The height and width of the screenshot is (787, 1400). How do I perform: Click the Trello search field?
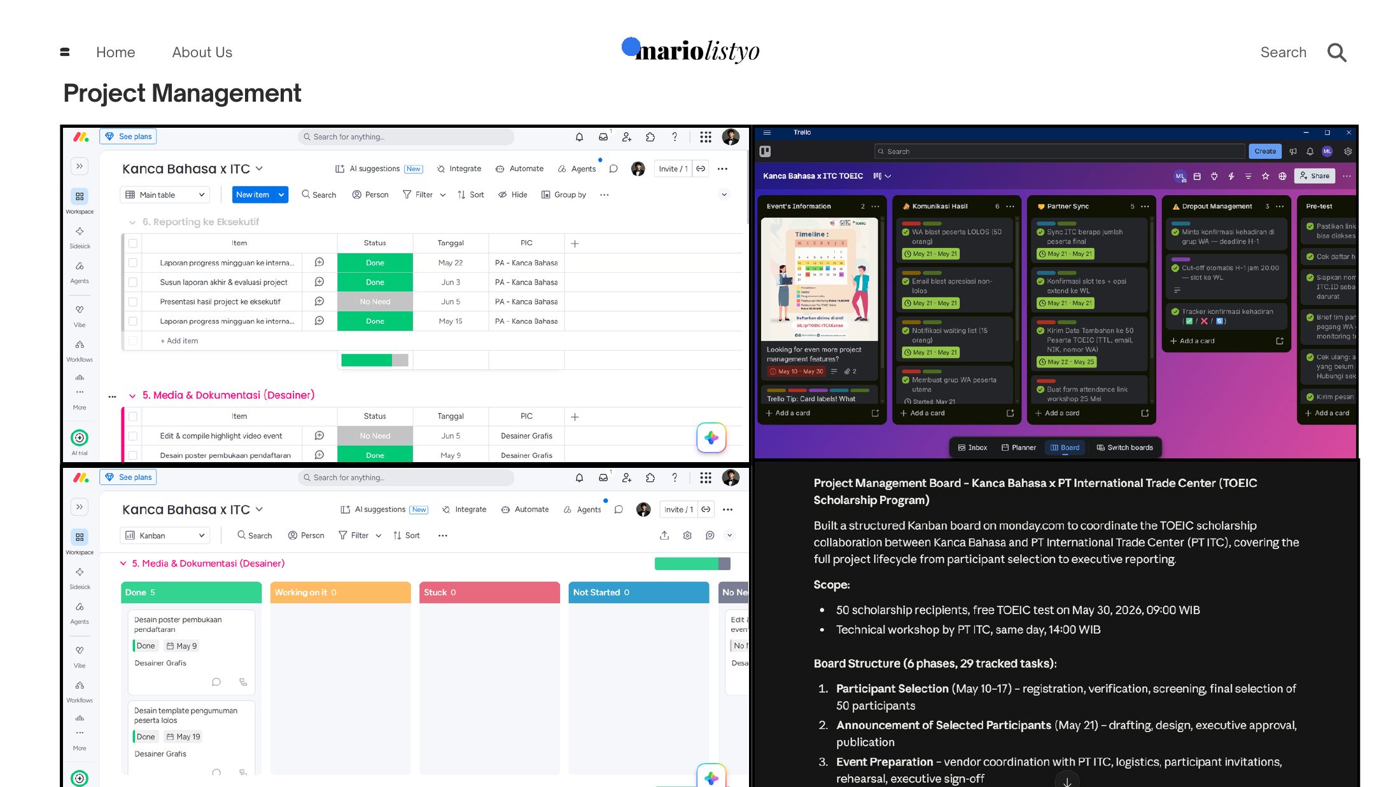point(1060,151)
